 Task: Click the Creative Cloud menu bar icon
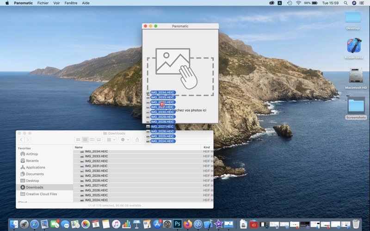[x=271, y=3]
